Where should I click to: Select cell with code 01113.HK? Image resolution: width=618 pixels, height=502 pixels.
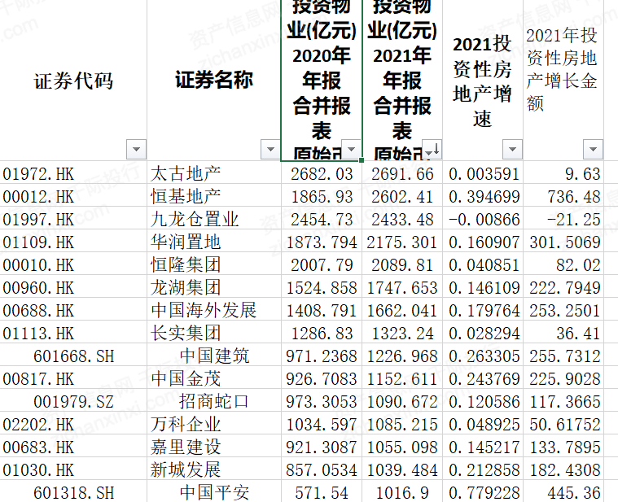[x=73, y=332]
